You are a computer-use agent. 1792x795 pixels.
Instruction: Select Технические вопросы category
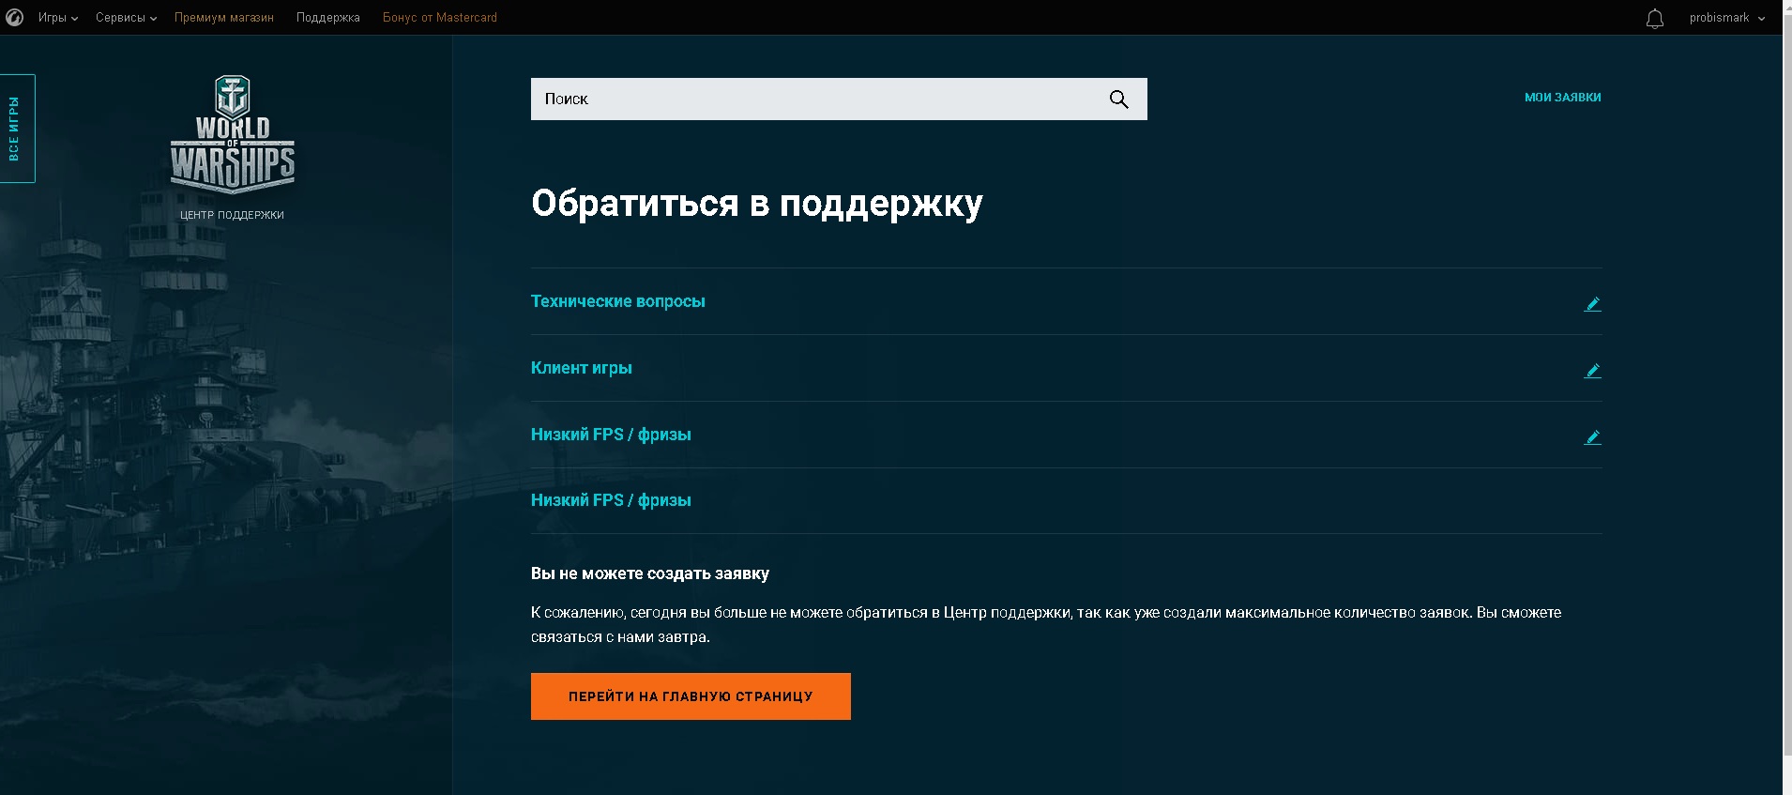618,301
